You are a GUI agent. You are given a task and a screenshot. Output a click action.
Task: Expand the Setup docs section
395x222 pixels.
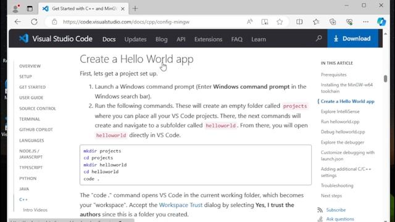25,76
